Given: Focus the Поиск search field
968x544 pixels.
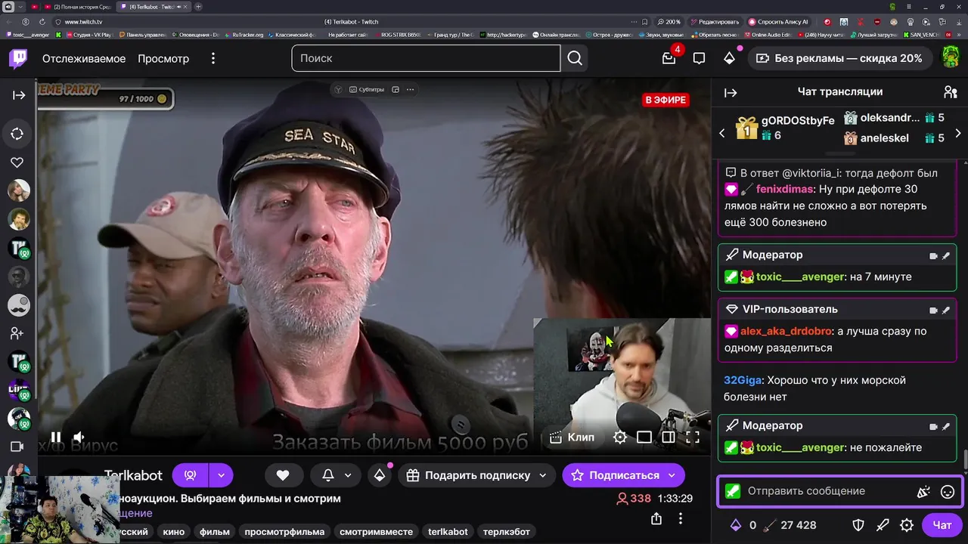Looking at the screenshot, I should 426,58.
